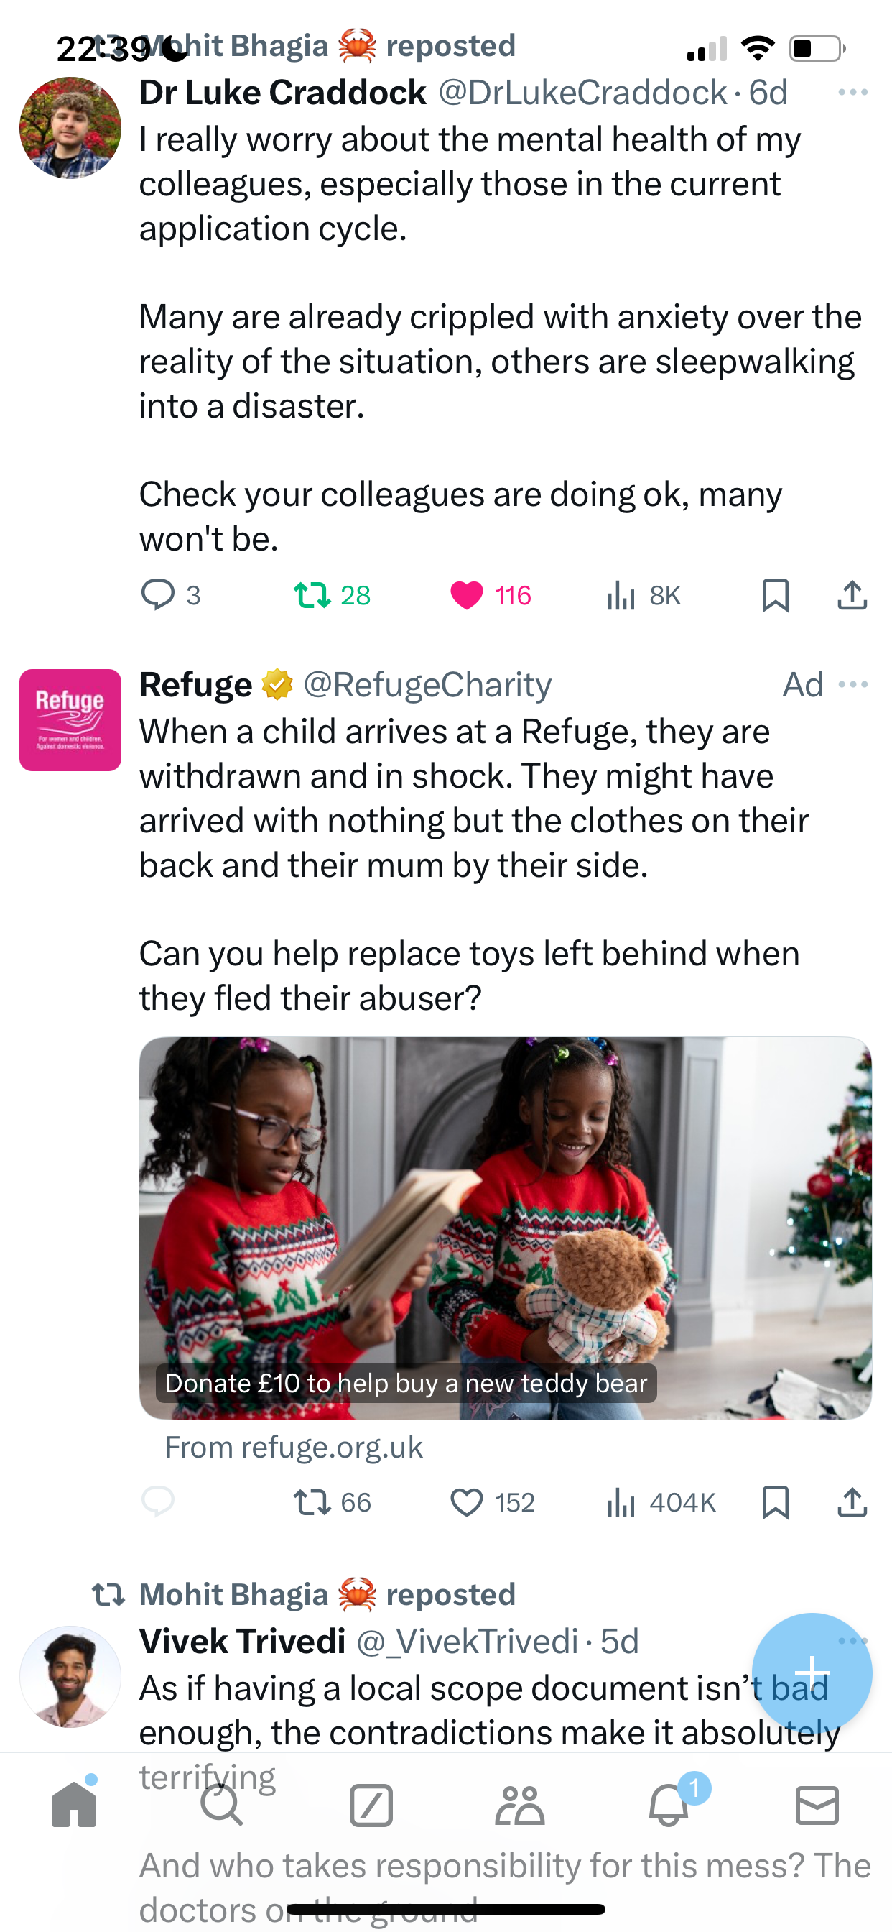Open the Messages envelope tab
This screenshot has width=892, height=1932.
[x=817, y=1805]
